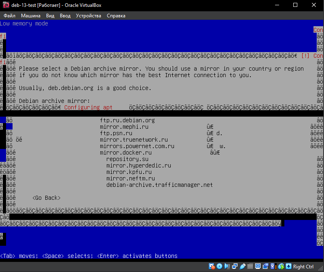
Task: Maximize the VirtualBox window
Action: pos(294,5)
